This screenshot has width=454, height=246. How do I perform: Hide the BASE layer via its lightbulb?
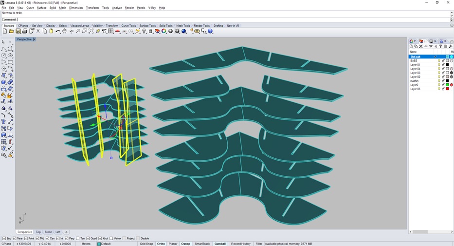439,60
